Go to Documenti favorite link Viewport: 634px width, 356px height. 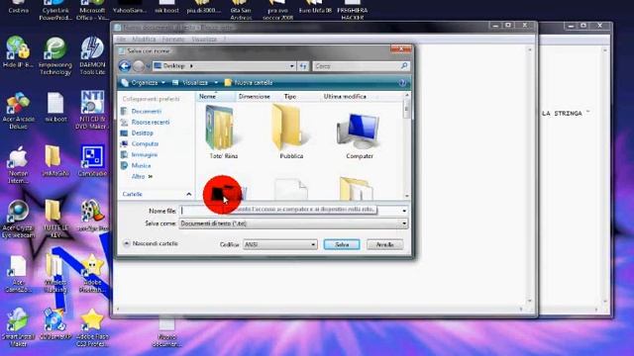click(142, 111)
